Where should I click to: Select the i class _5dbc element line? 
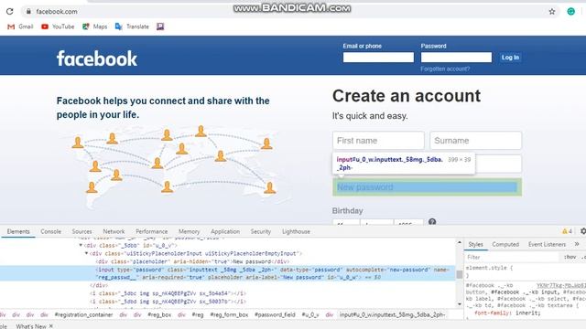[168, 293]
